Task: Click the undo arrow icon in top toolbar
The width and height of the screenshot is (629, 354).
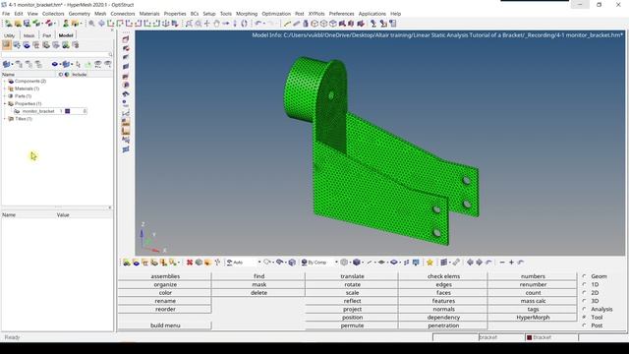Action: [258, 24]
